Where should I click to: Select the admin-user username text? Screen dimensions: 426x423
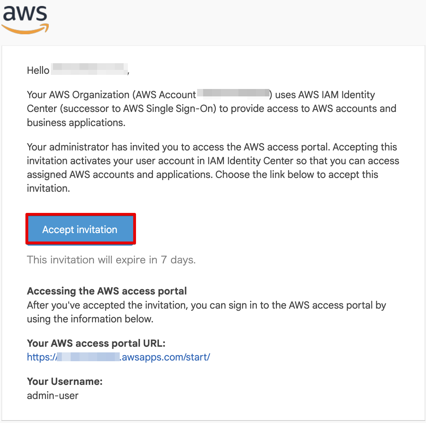[52, 395]
